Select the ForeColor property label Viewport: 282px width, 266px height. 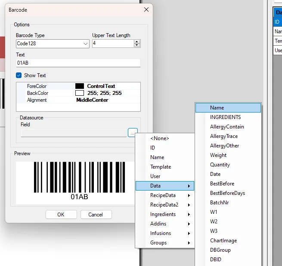(37, 86)
